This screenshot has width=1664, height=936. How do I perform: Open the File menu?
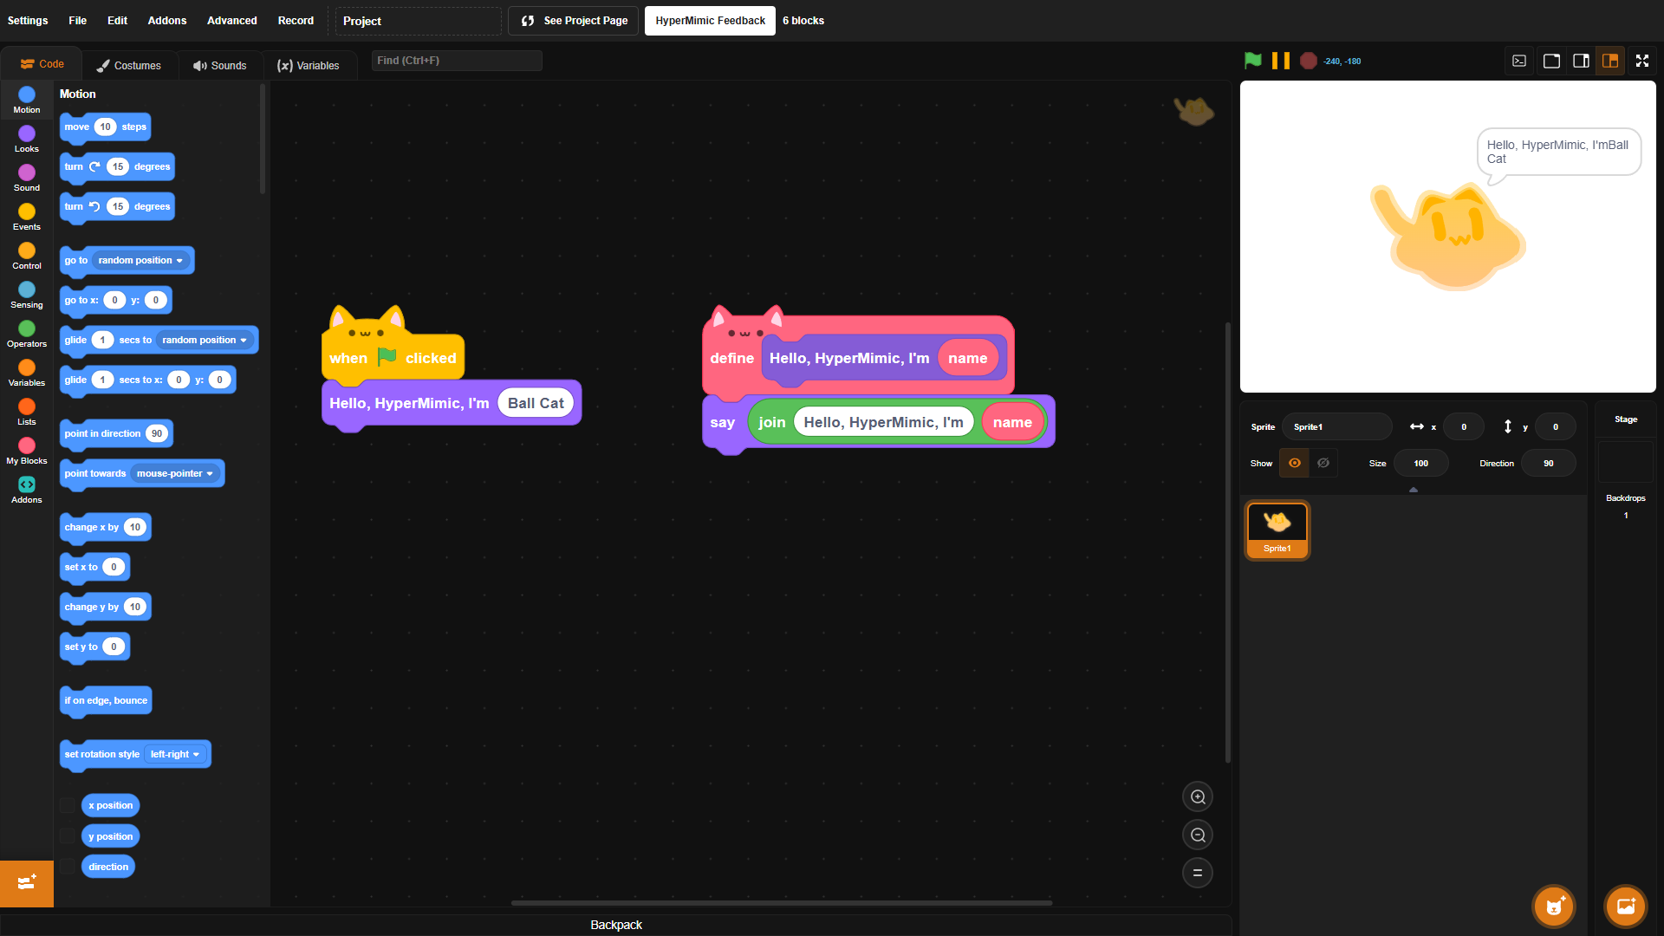pos(78,21)
